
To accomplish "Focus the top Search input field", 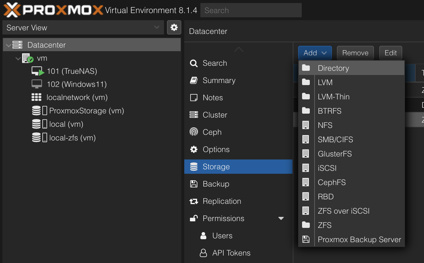I will pyautogui.click(x=251, y=10).
